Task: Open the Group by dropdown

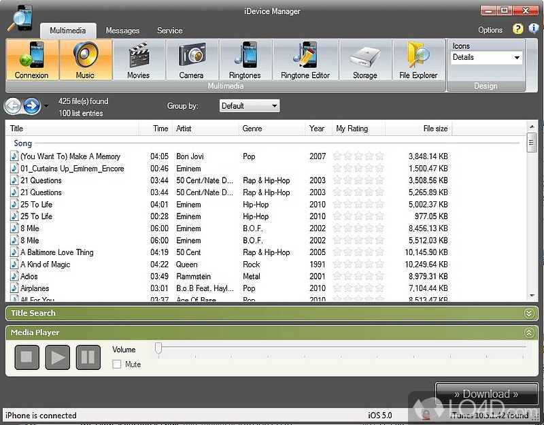Action: coord(250,106)
